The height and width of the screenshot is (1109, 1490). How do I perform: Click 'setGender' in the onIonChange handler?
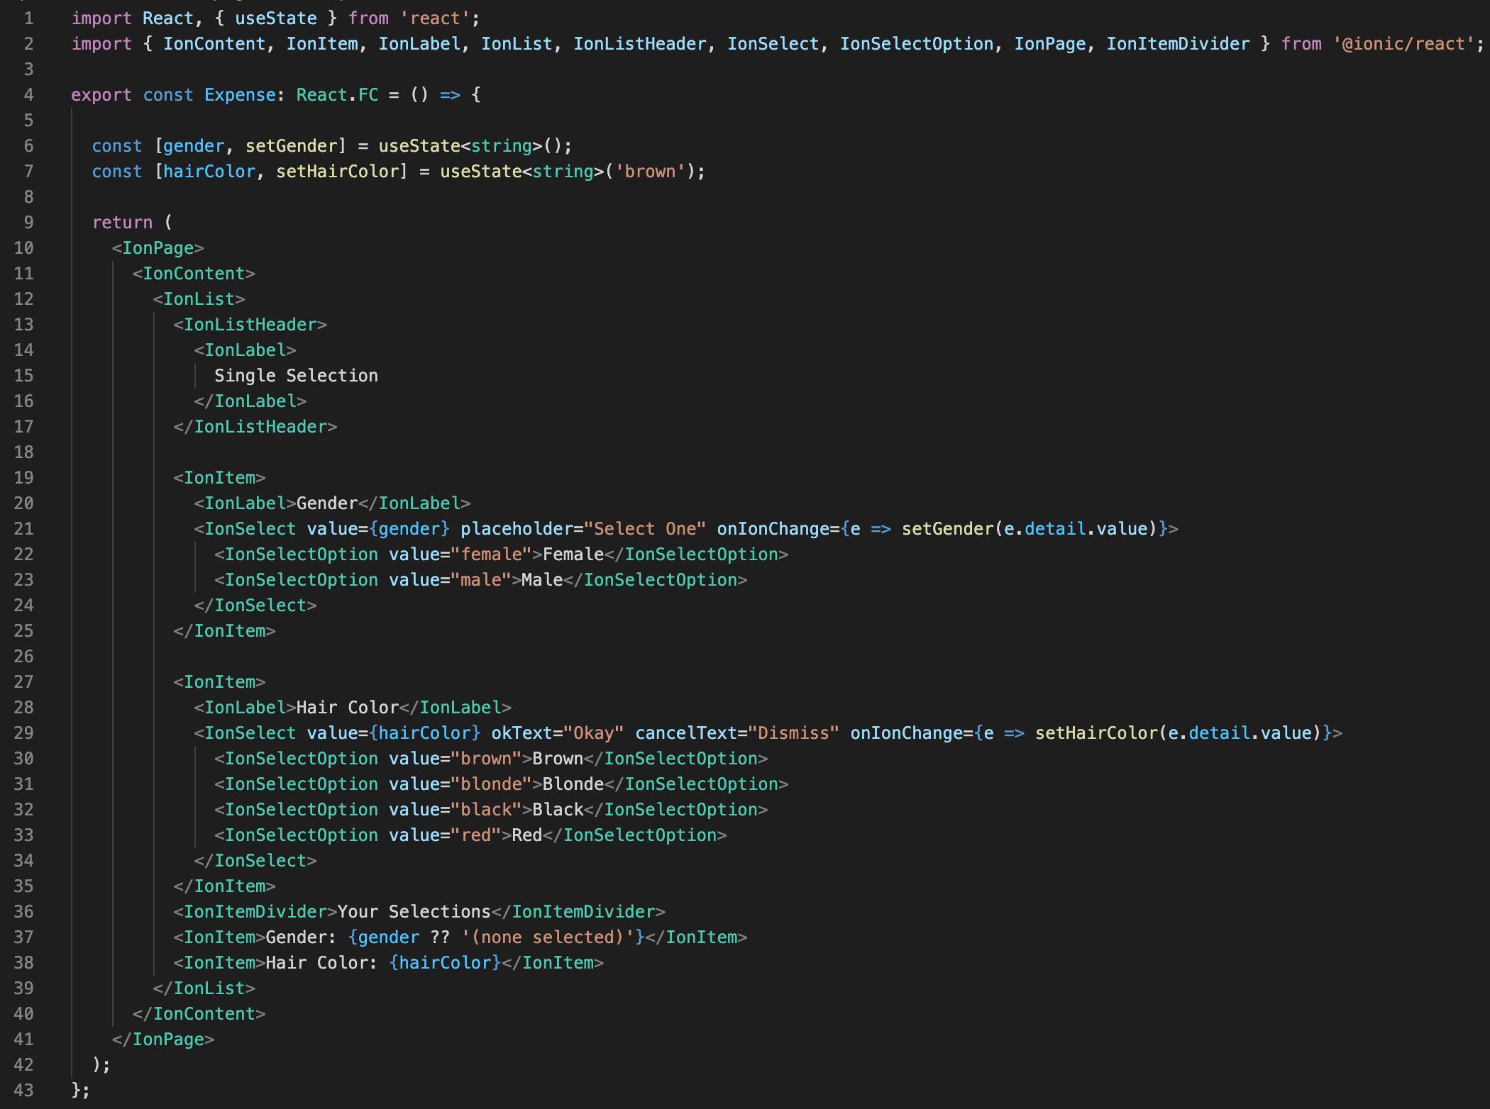pos(948,529)
